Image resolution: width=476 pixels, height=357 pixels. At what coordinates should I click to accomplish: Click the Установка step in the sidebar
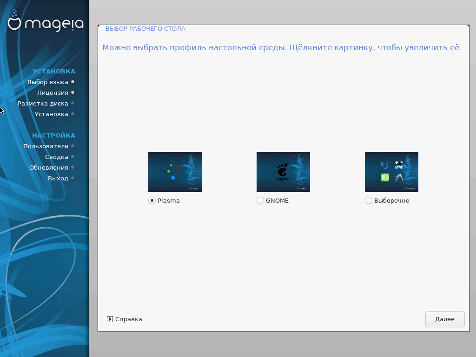[51, 114]
